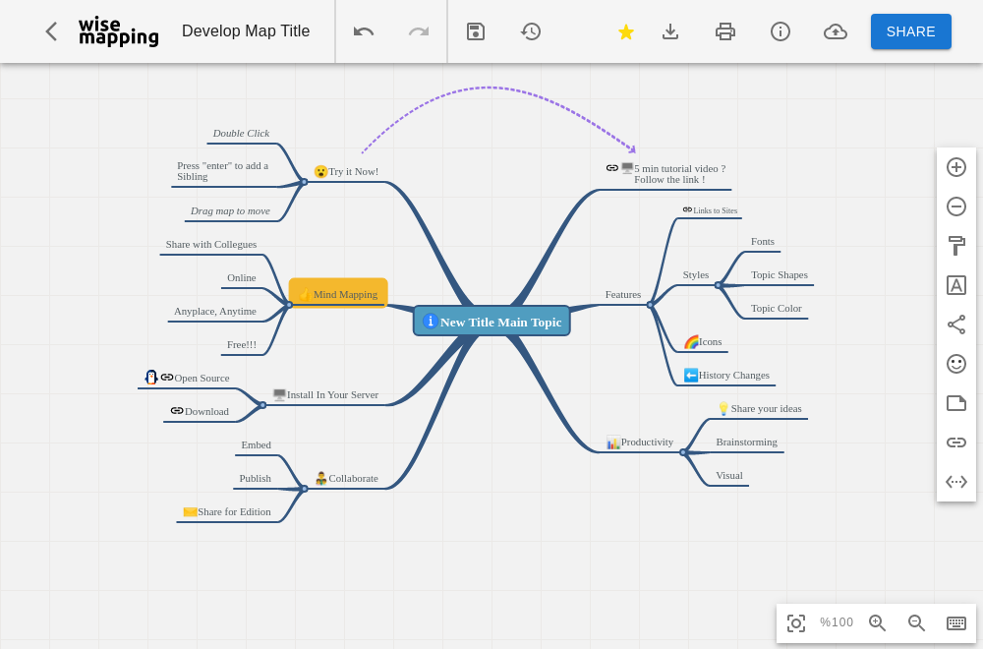Open keyboard shortcuts

pos(956,622)
